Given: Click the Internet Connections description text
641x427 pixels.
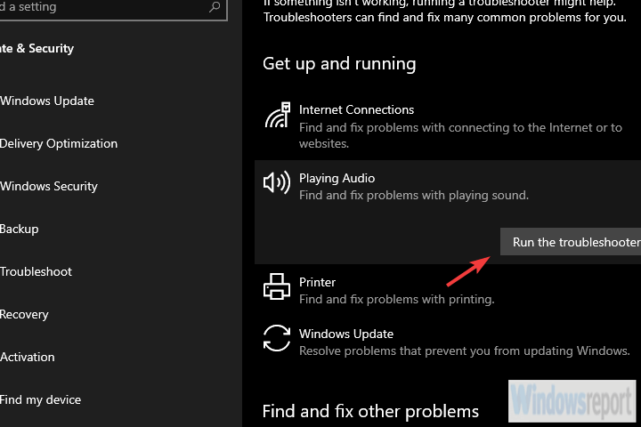Looking at the screenshot, I should 461,135.
